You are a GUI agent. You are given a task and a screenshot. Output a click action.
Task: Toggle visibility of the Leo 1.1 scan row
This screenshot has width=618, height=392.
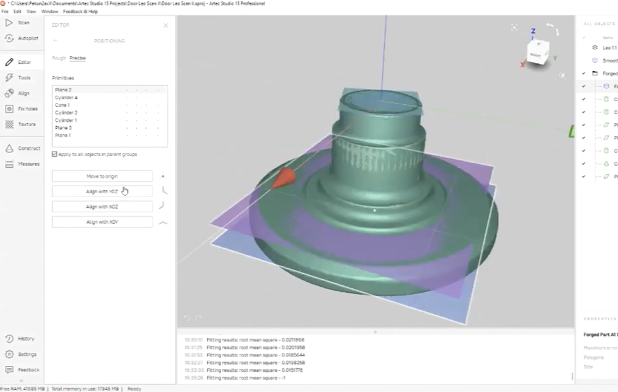(x=583, y=48)
